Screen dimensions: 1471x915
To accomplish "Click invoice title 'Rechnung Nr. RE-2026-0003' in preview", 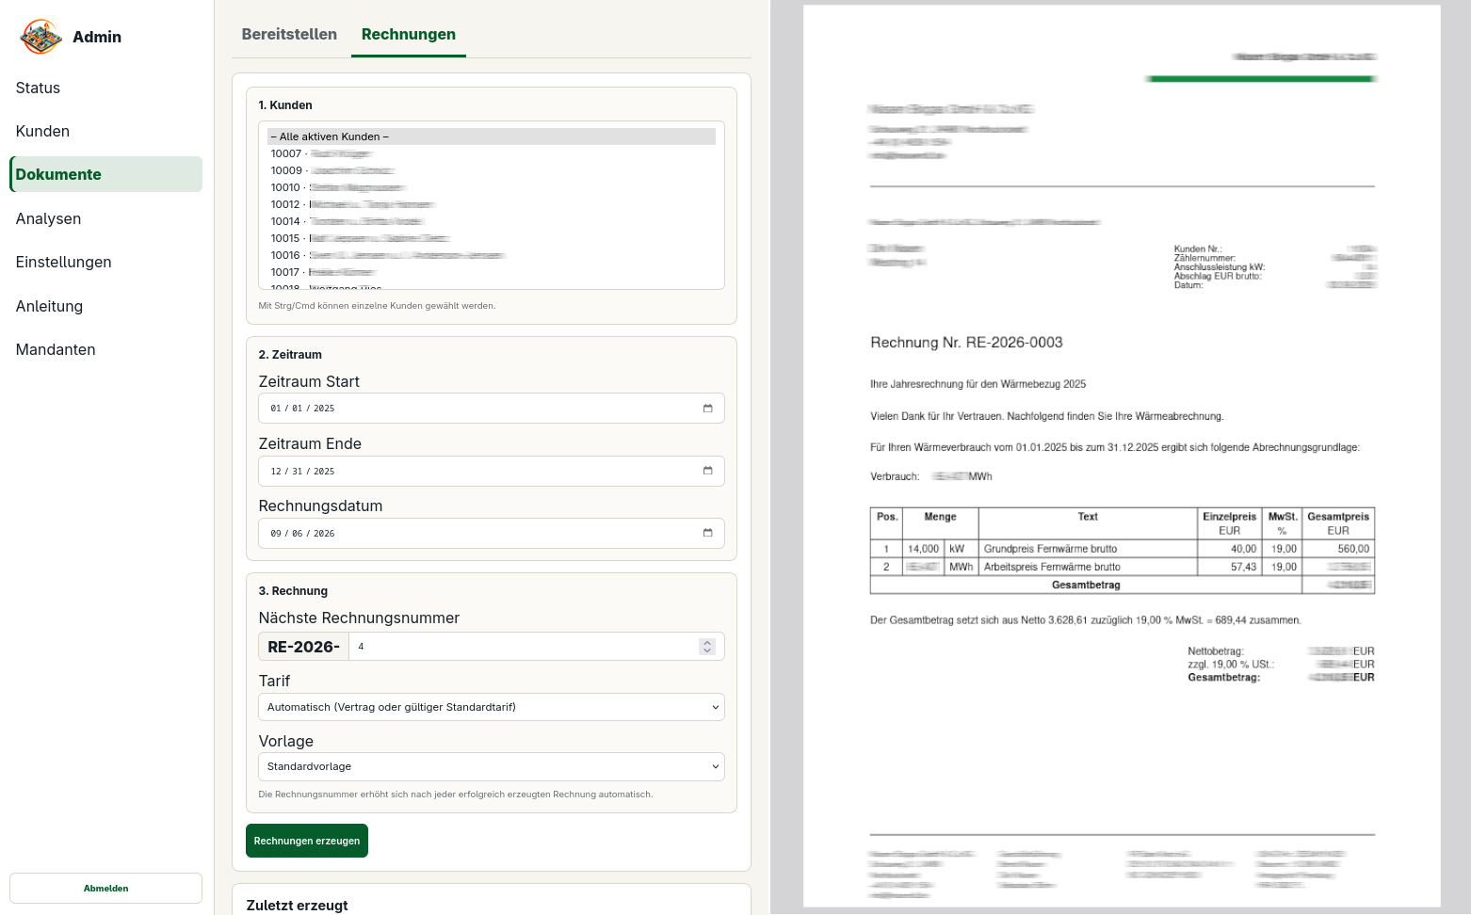I will pyautogui.click(x=966, y=343).
